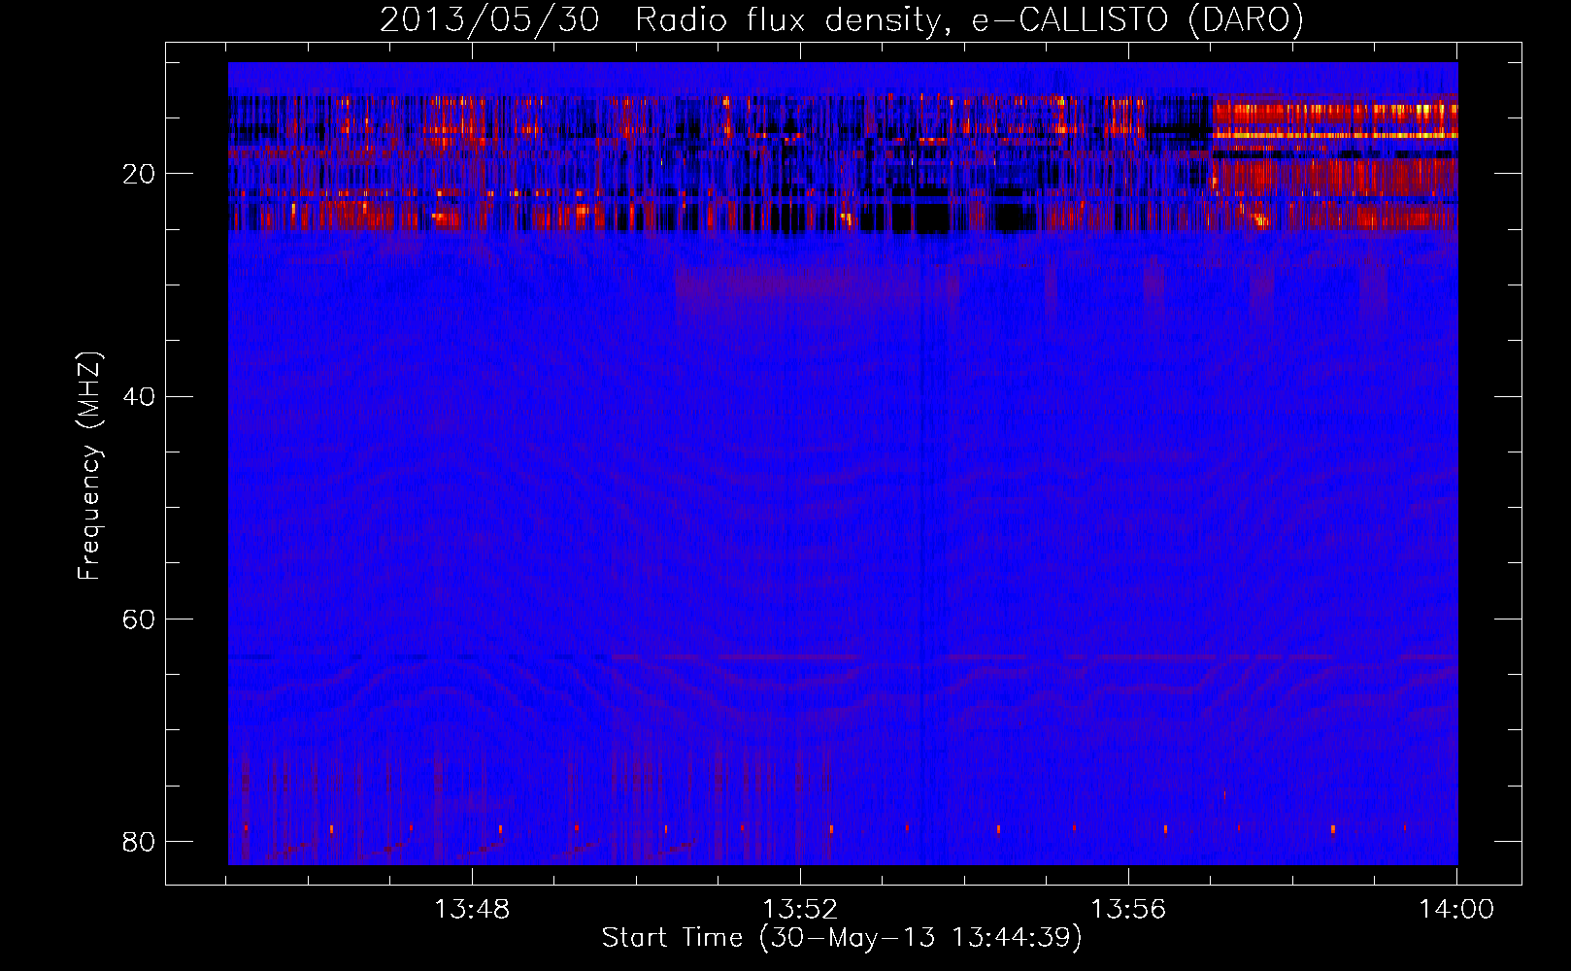Screen dimensions: 1571x971
Task: Select the date 2013/05/30 in the title
Action: [x=489, y=20]
